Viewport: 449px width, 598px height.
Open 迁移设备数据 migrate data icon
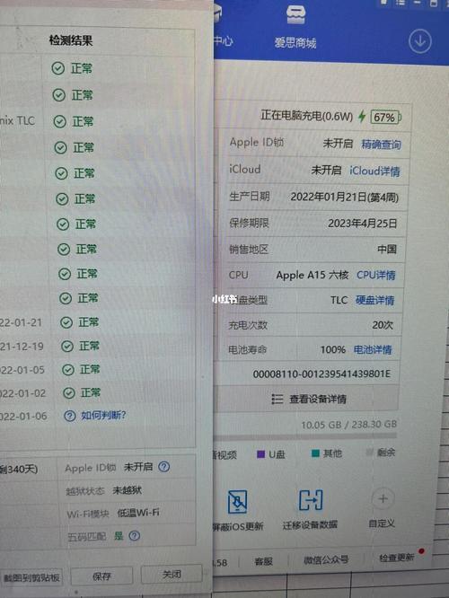[311, 500]
